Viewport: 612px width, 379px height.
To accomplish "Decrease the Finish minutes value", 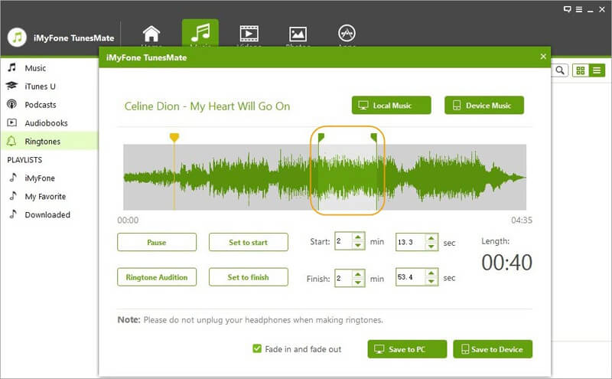I will pyautogui.click(x=358, y=282).
